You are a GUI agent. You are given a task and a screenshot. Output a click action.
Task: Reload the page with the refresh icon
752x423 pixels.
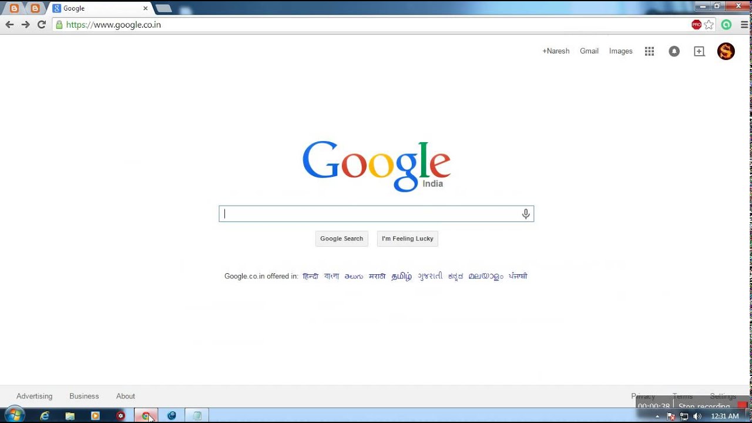(41, 25)
